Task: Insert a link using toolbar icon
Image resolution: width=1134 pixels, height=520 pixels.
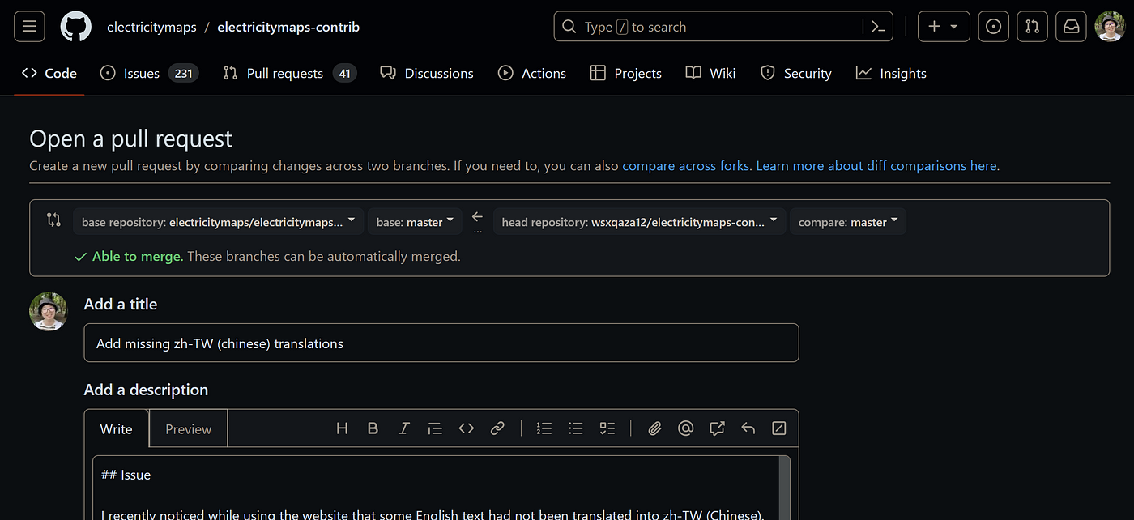Action: point(497,428)
